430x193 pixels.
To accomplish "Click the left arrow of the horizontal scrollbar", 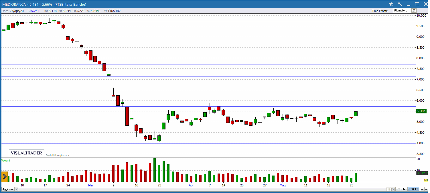I will tap(16, 189).
